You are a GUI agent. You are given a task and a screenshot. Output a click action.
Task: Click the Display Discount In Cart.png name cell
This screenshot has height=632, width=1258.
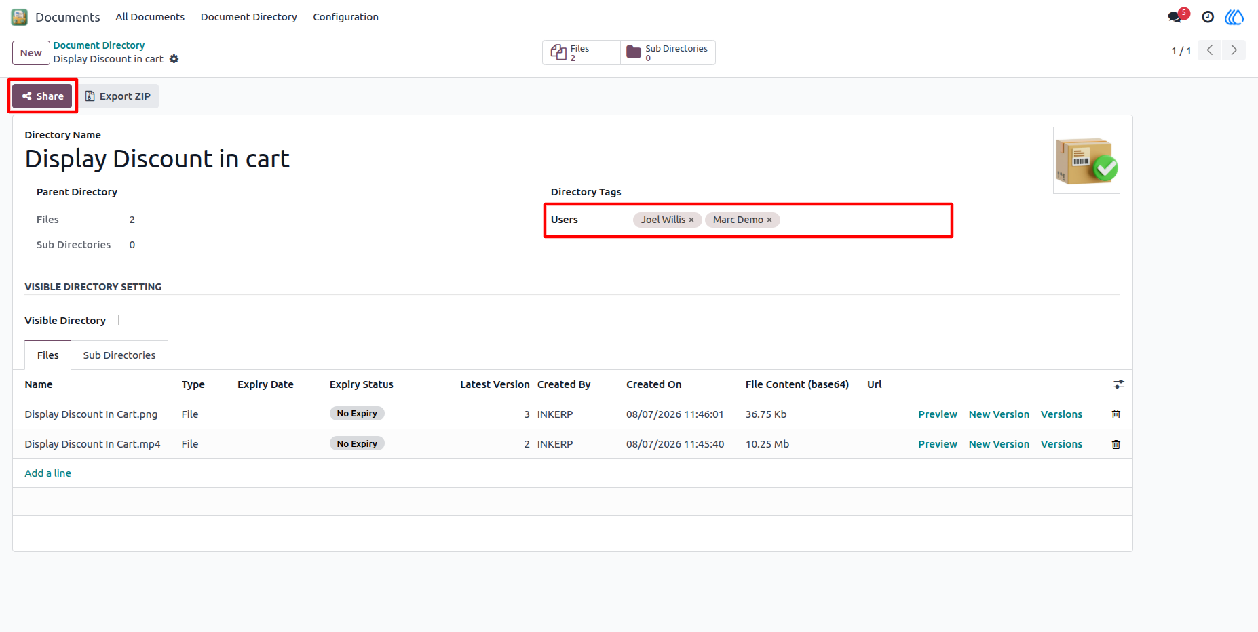[92, 414]
